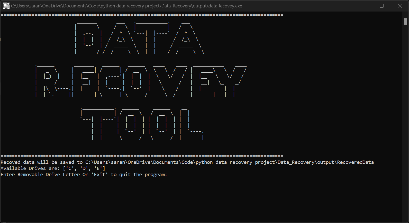Screen dimensions: 409x223
Task: Click the scrollbar track below the thumb
Action: (x=405, y=128)
